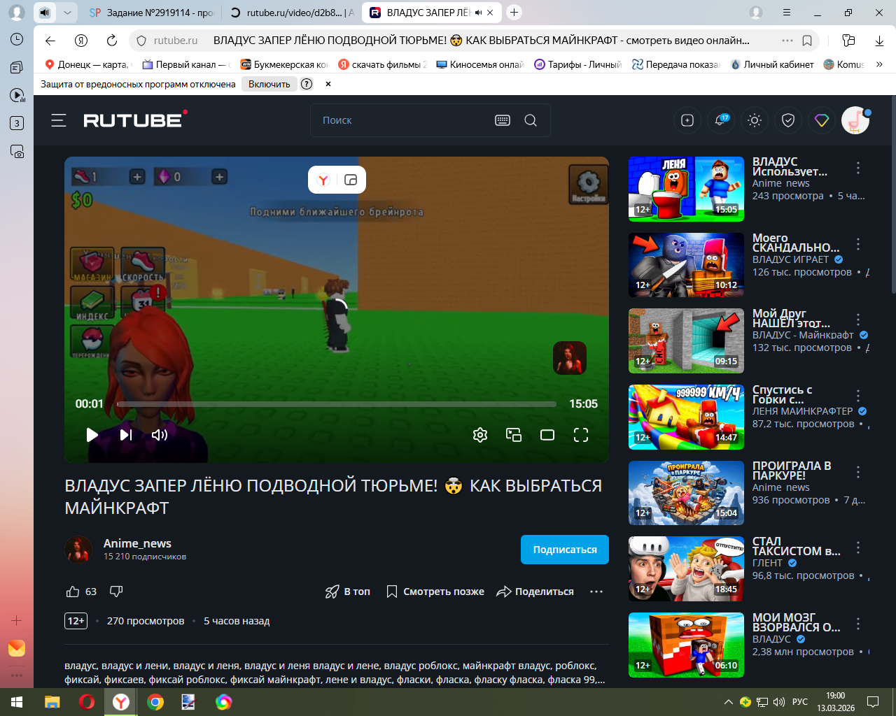Open the notifications bell

pyautogui.click(x=720, y=120)
